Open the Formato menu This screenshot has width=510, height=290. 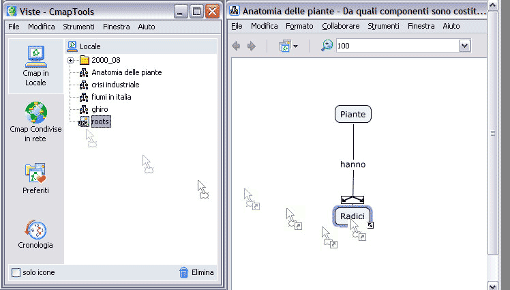(x=299, y=26)
